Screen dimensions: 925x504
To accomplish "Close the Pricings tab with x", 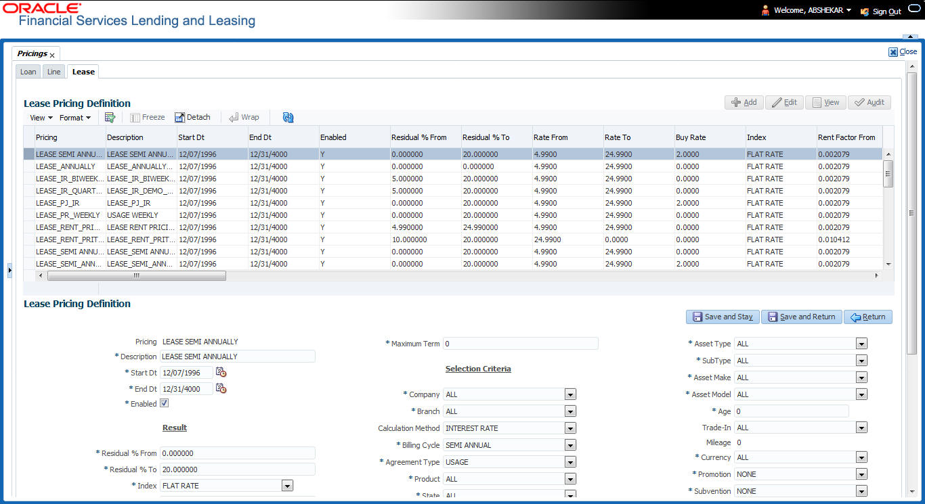I will (x=52, y=55).
